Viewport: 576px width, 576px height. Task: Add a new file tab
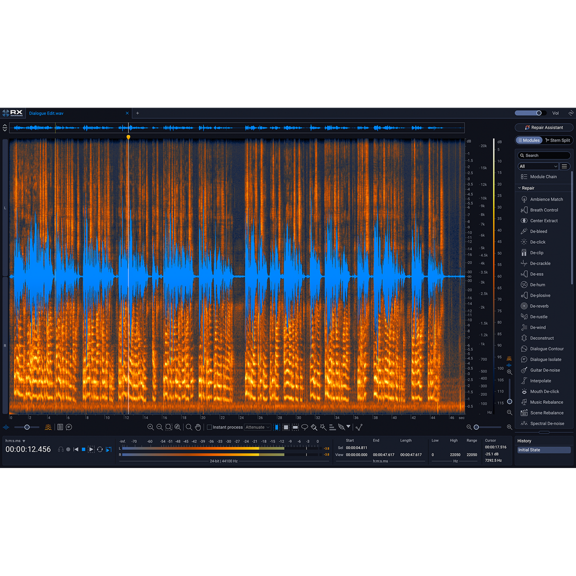coord(137,113)
